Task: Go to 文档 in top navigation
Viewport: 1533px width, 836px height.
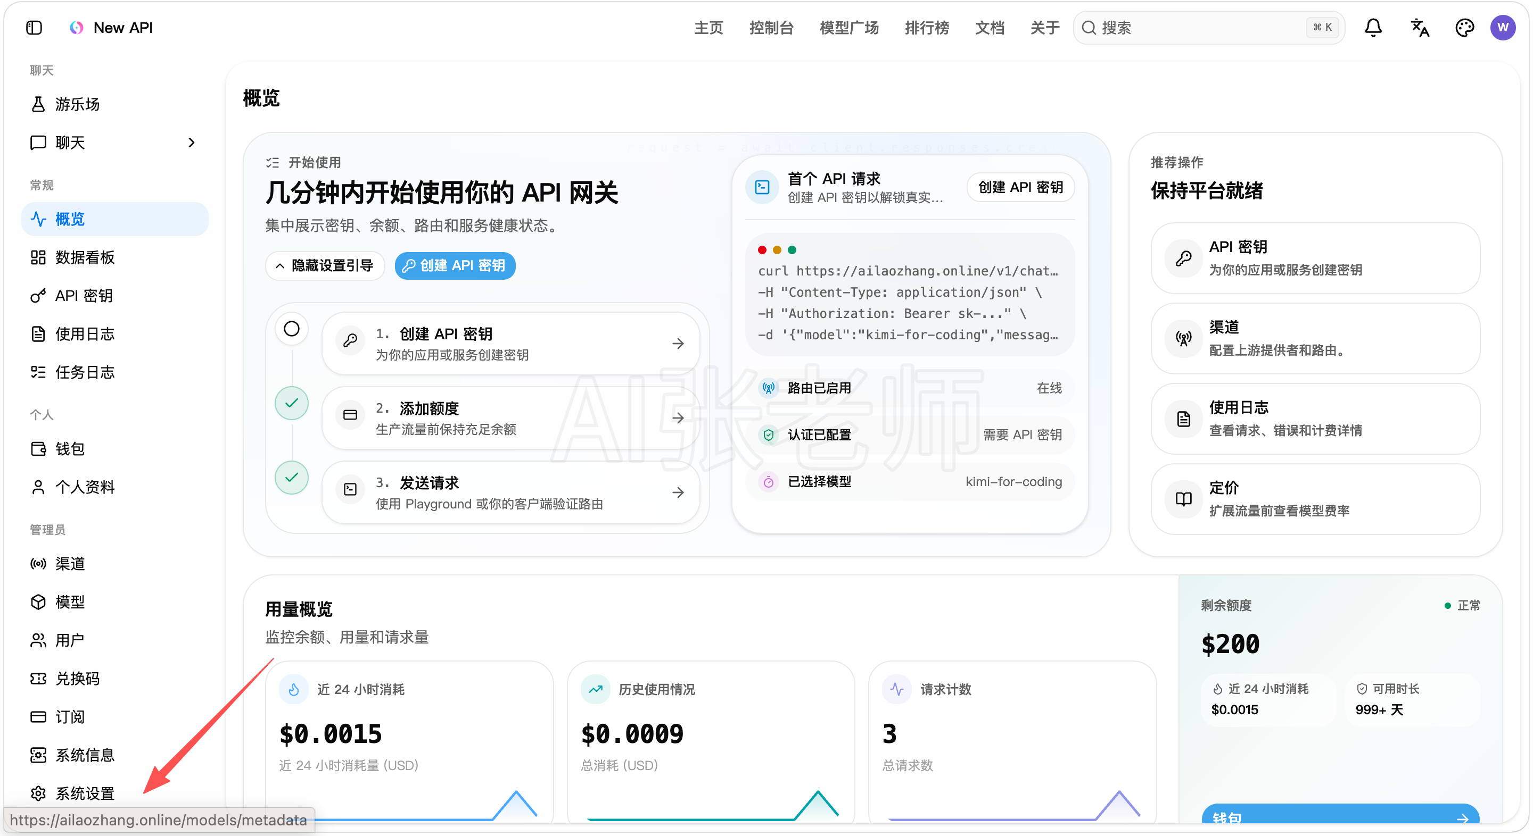Action: coord(990,27)
